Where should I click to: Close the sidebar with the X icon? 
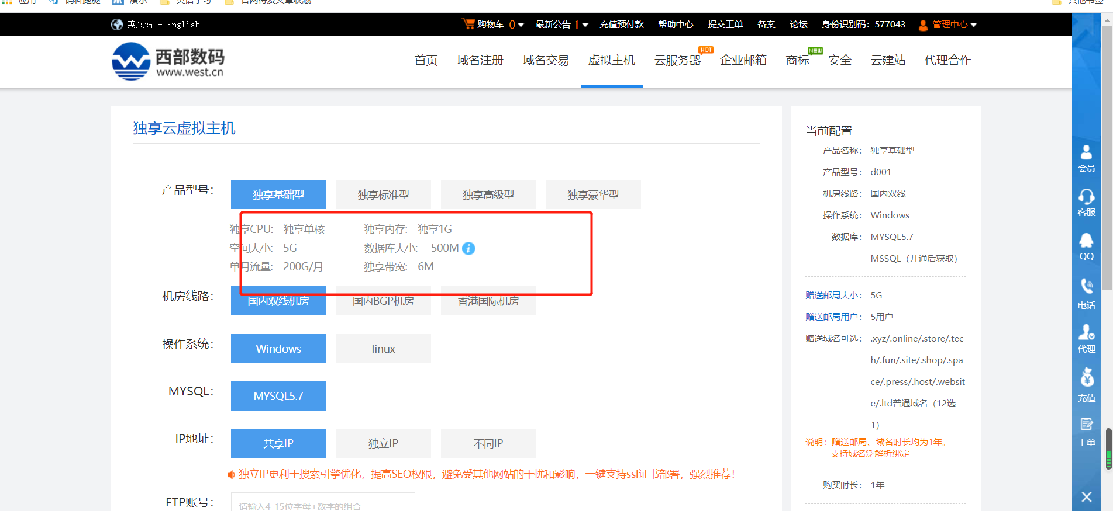pyautogui.click(x=1086, y=497)
